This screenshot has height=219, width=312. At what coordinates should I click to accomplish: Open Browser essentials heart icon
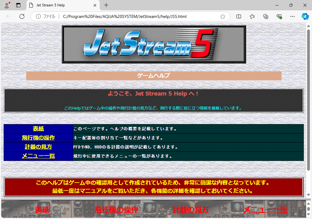pos(279,16)
